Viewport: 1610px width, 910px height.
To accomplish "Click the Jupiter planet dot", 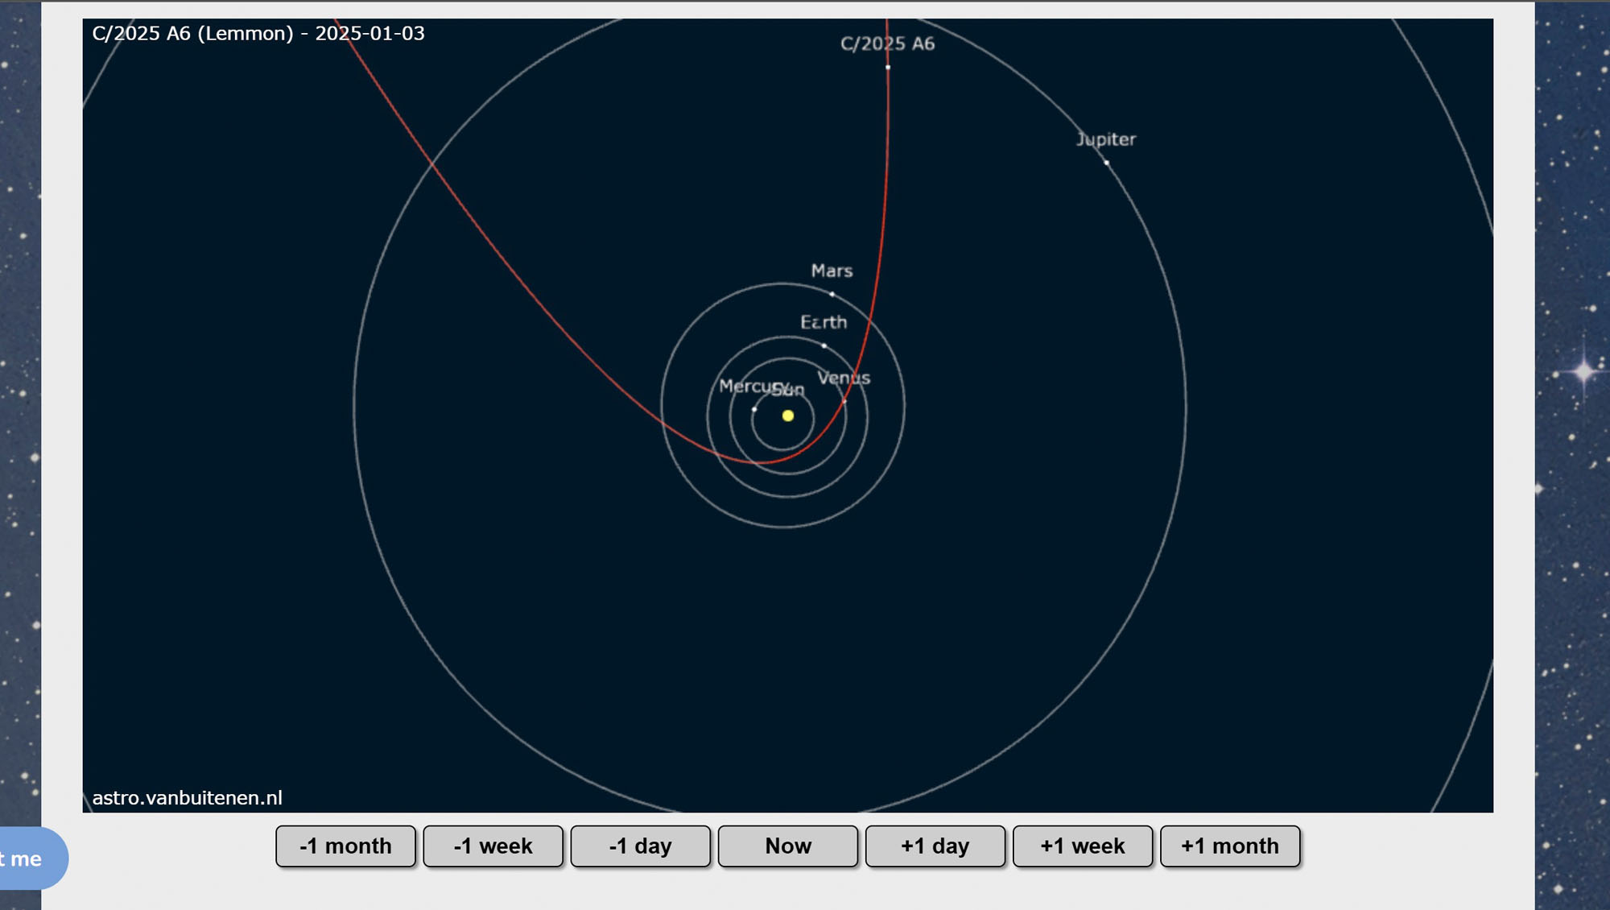I will [1107, 163].
